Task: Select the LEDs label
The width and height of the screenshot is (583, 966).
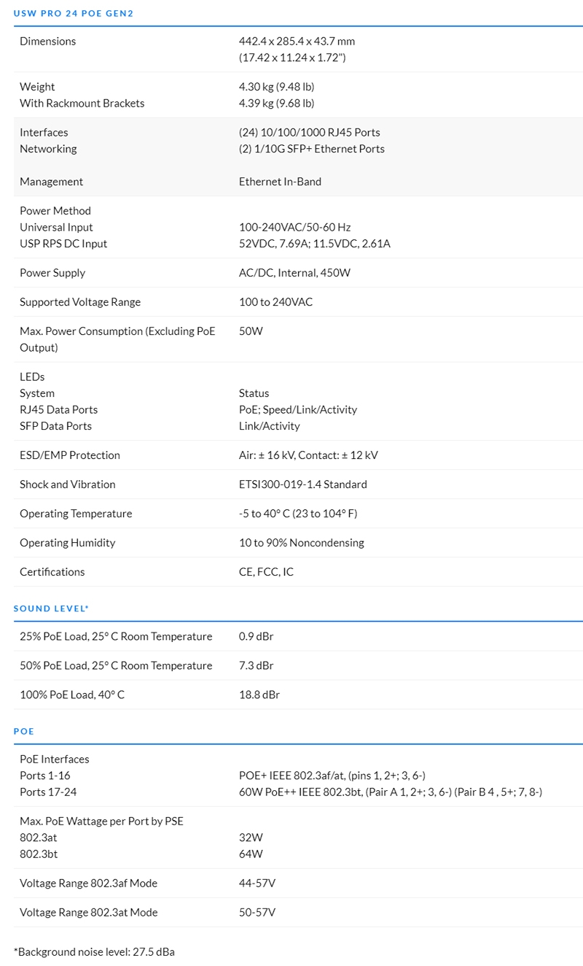Action: [x=32, y=377]
